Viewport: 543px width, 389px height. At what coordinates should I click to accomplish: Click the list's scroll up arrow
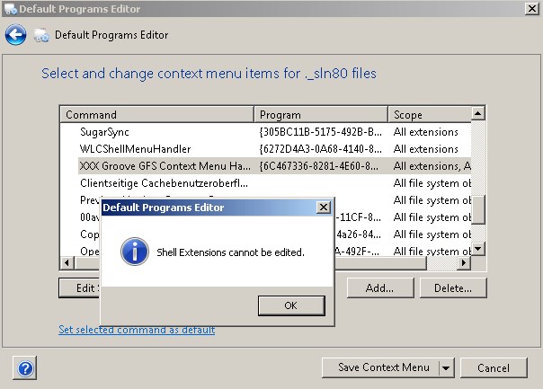click(x=478, y=113)
